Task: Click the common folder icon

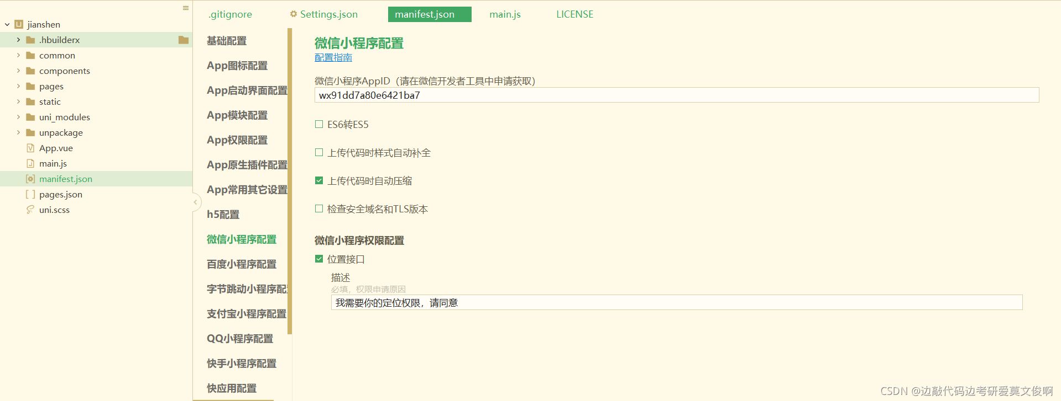Action: point(30,55)
